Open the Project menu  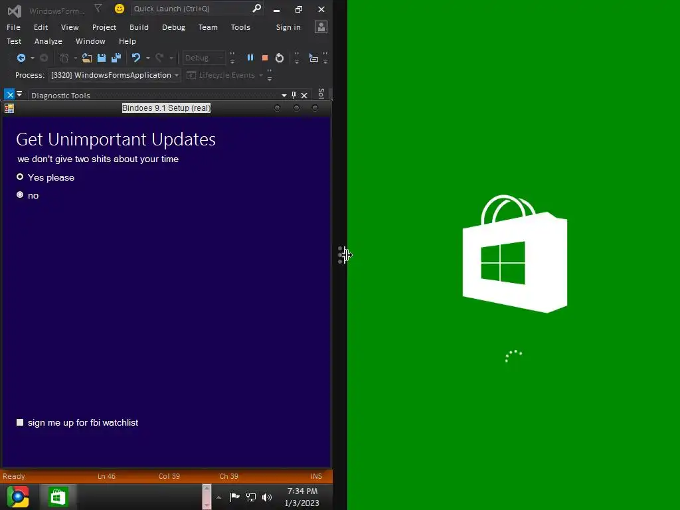[104, 27]
